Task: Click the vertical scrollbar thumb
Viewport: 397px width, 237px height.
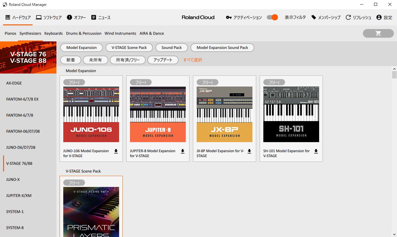Action: tap(394, 75)
